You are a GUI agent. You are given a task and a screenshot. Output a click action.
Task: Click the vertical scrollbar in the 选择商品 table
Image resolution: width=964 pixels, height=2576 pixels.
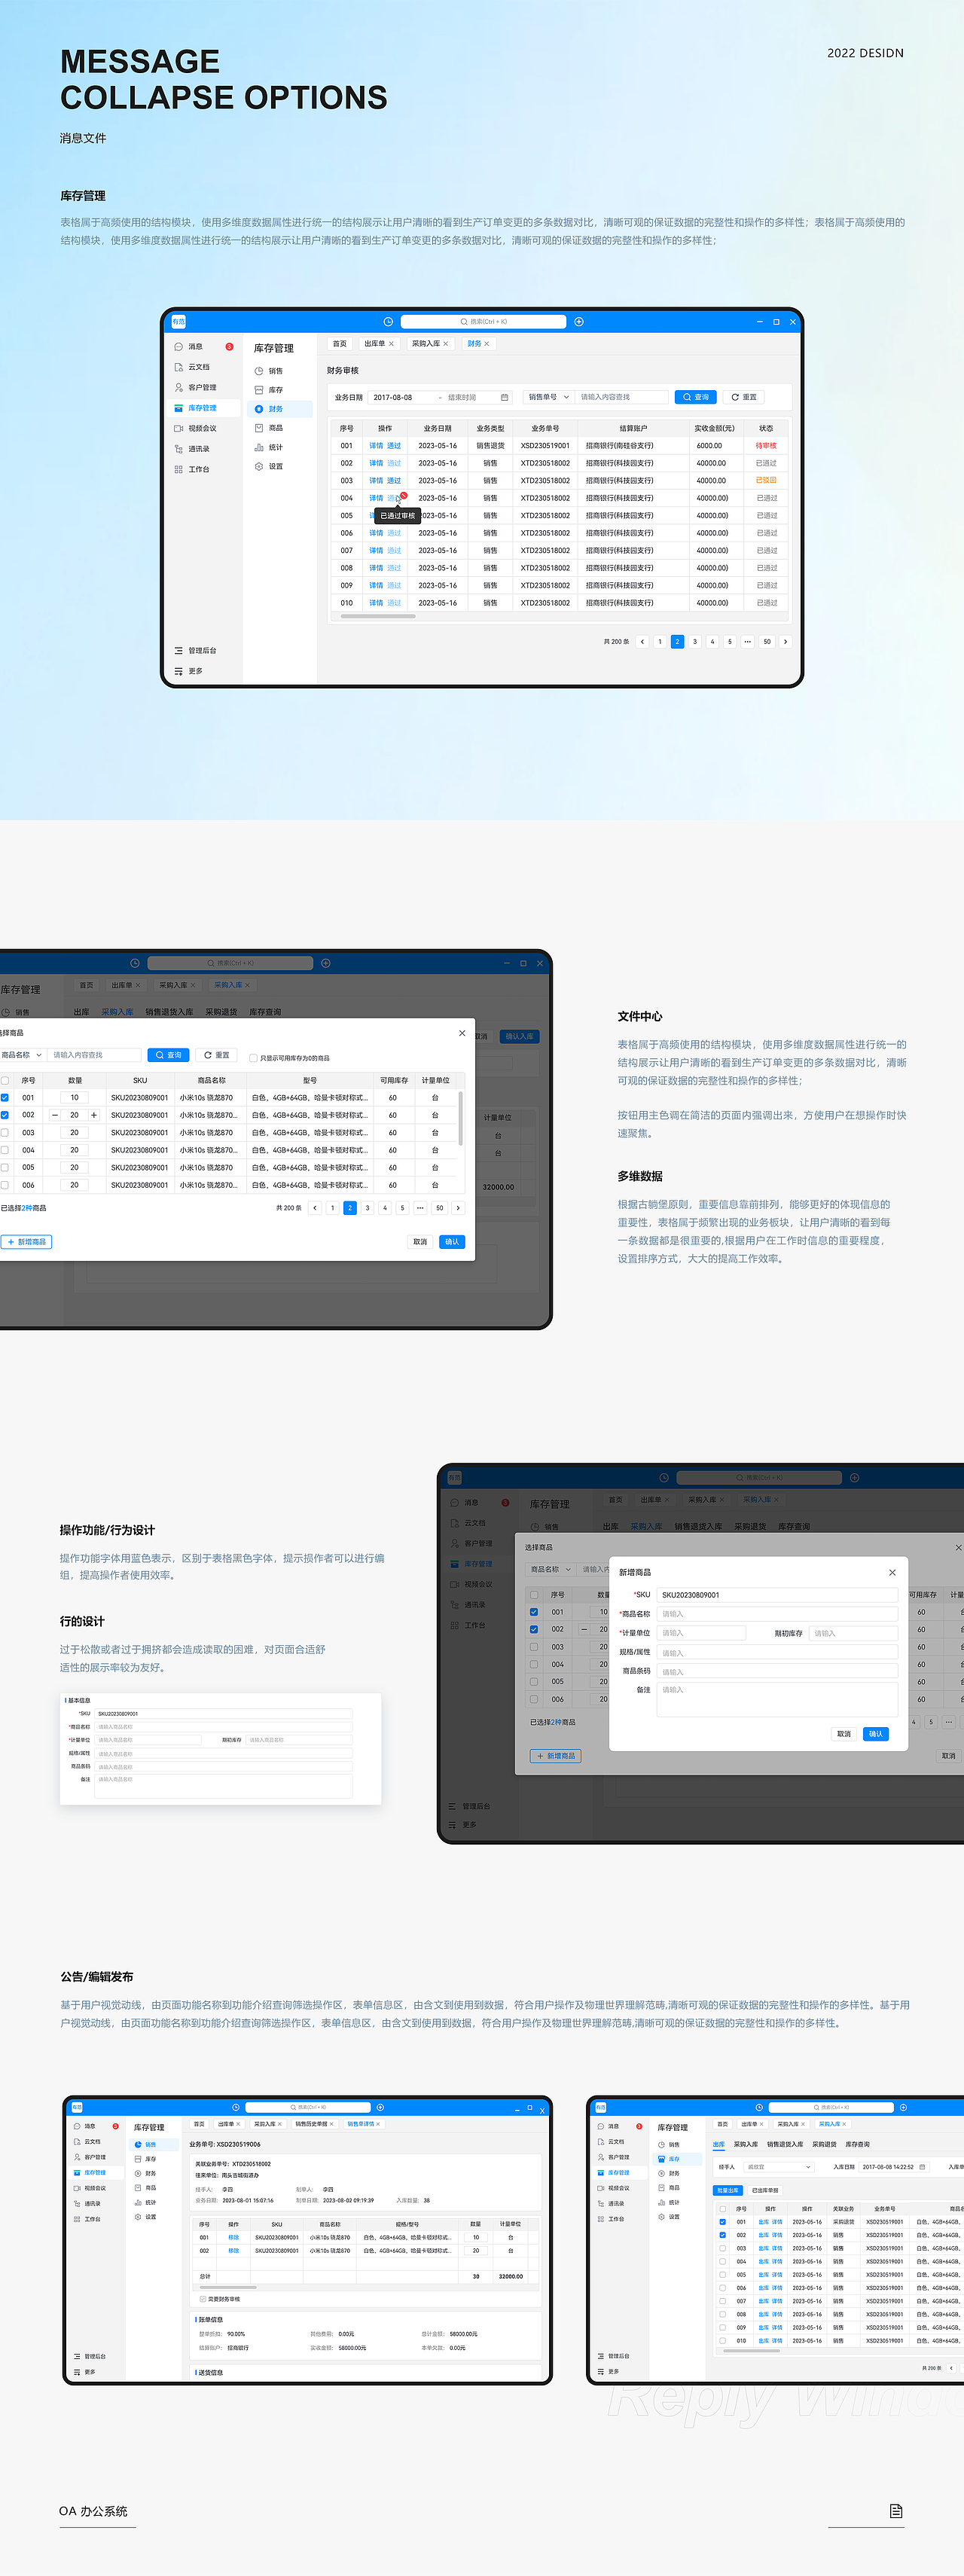(460, 1118)
